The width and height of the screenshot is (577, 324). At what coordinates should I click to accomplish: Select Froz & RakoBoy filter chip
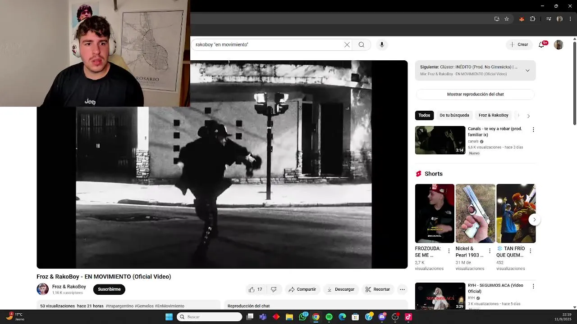coord(493,115)
